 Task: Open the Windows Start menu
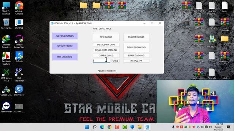pos(87,127)
